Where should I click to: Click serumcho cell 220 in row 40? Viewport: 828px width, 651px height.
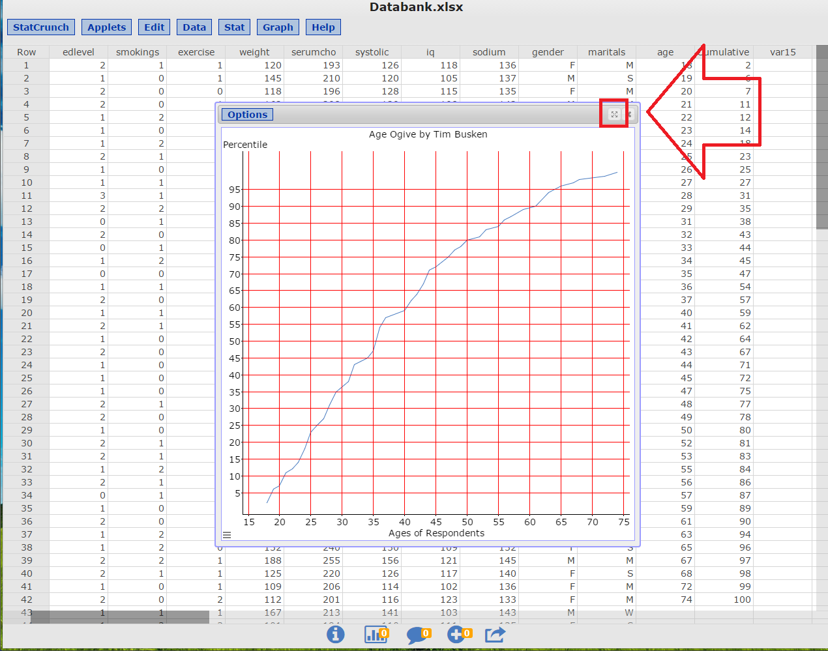[314, 573]
